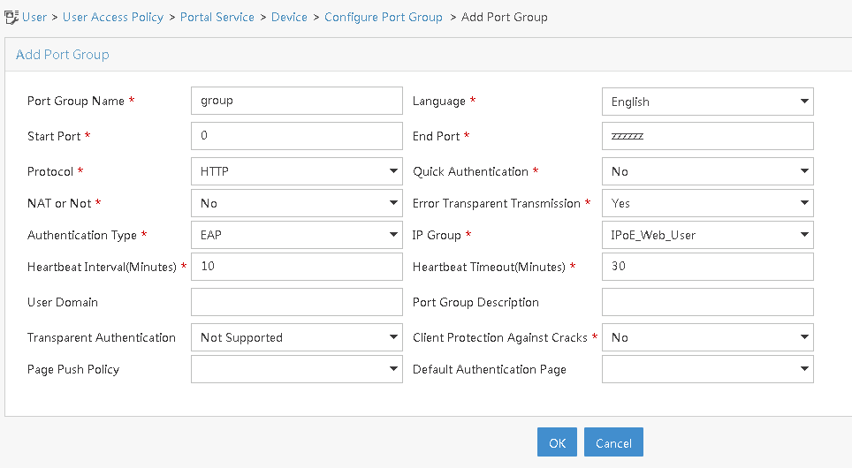Go to User Access Policy breadcrumb
The height and width of the screenshot is (468, 852).
113,18
